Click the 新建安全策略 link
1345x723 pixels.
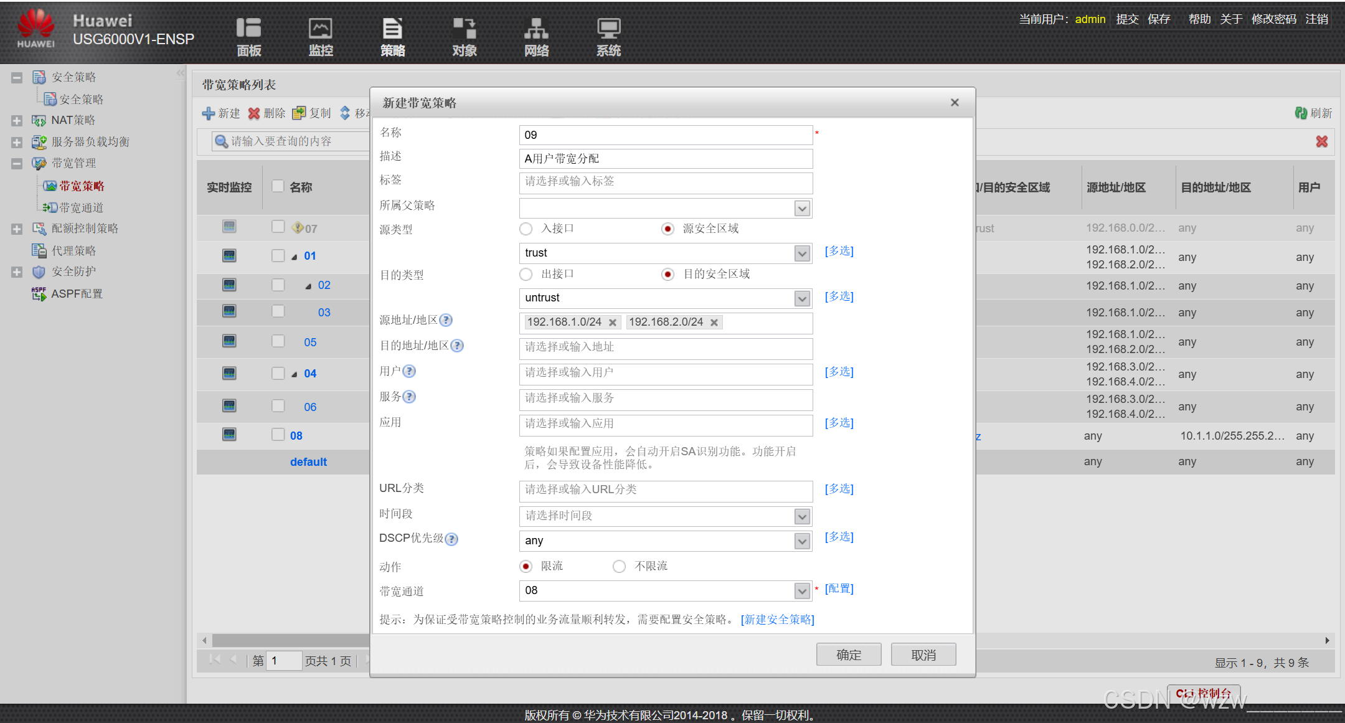pos(777,619)
